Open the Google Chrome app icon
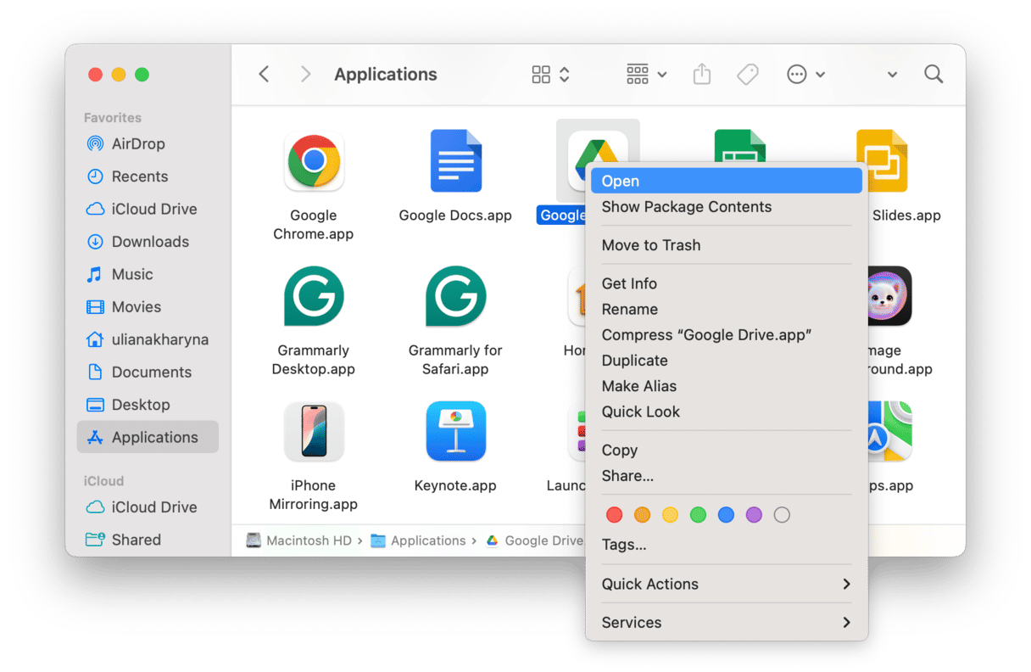 pyautogui.click(x=314, y=161)
